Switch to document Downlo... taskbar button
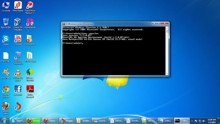Image resolution: width=220 pixels, height=124 pixels. pyautogui.click(x=133, y=121)
